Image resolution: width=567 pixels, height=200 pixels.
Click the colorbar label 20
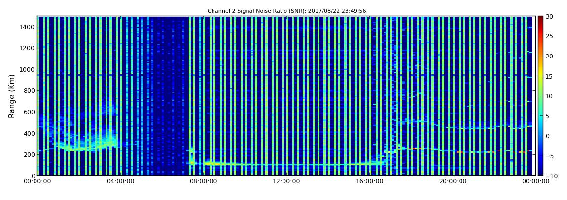[x=550, y=56]
